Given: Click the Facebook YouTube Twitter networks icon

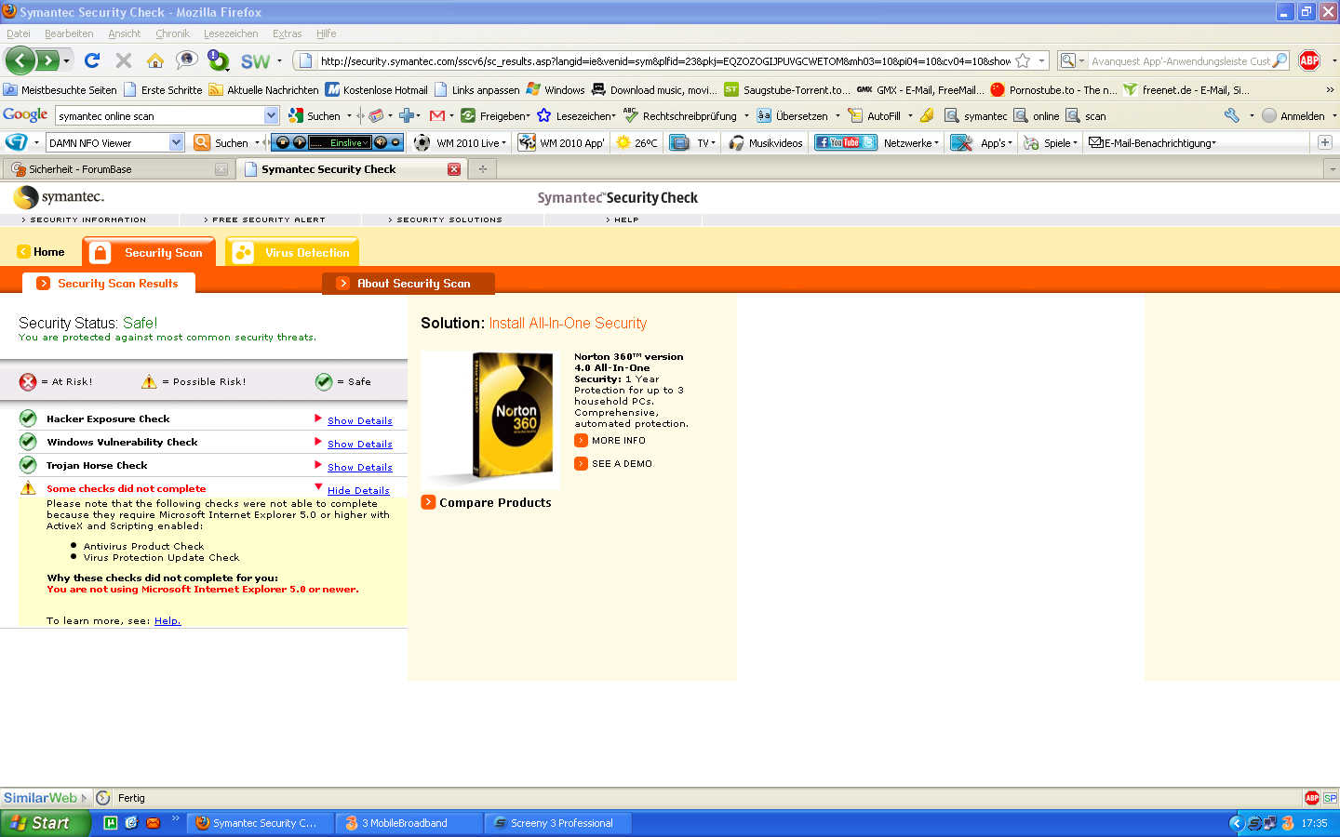Looking at the screenshot, I should [845, 142].
